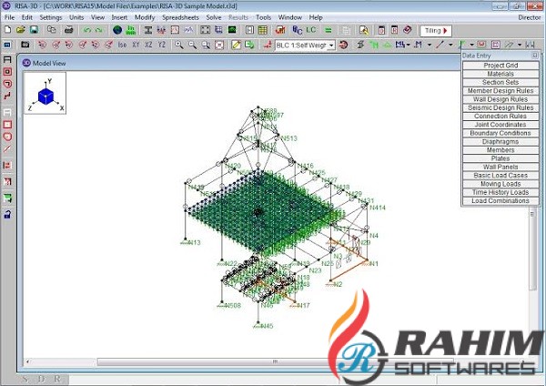Viewport: 546px width, 386px height.
Task: Open the yellow spreadsheet grid icon
Action: coord(263,30)
